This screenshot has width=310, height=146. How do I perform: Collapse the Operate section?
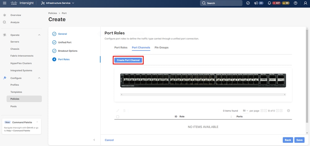point(39,35)
